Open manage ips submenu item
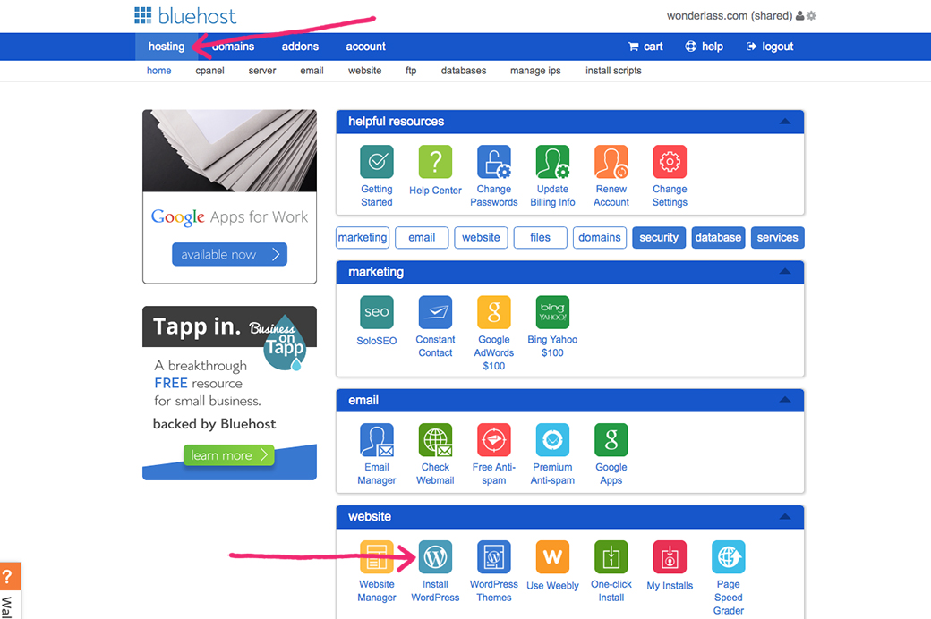 pyautogui.click(x=535, y=71)
